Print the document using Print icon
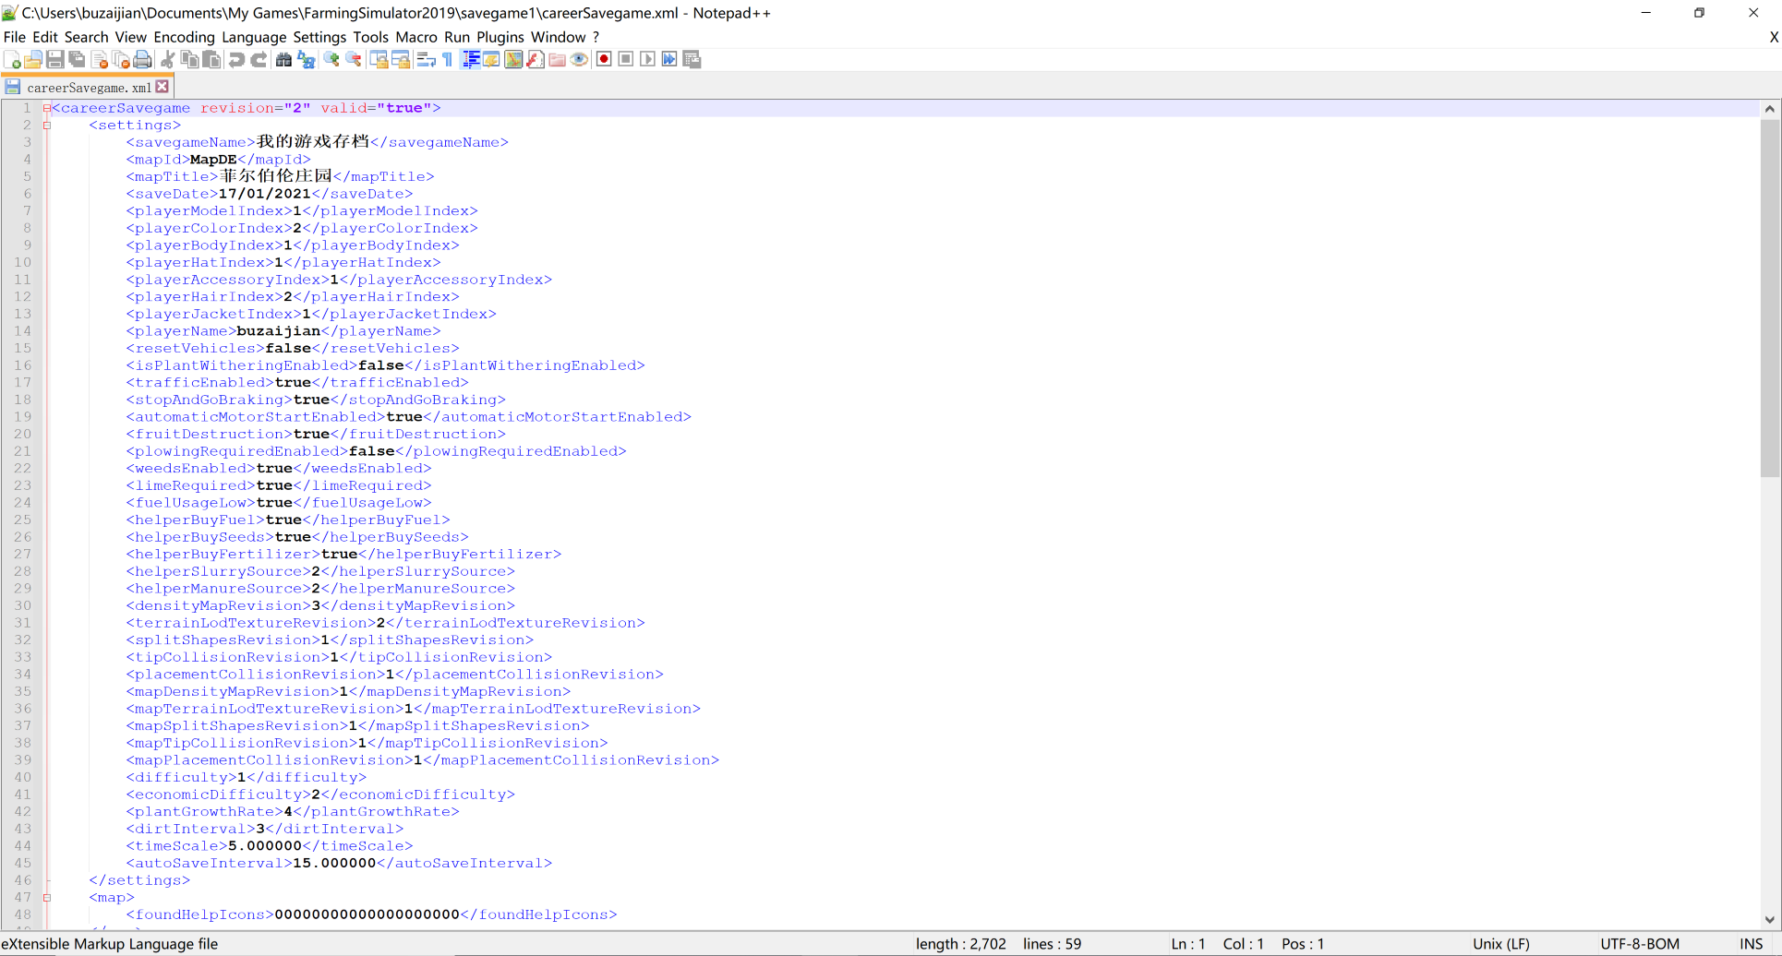 tap(142, 60)
